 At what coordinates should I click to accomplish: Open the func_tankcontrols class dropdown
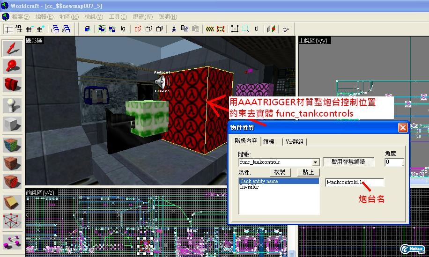(x=316, y=162)
